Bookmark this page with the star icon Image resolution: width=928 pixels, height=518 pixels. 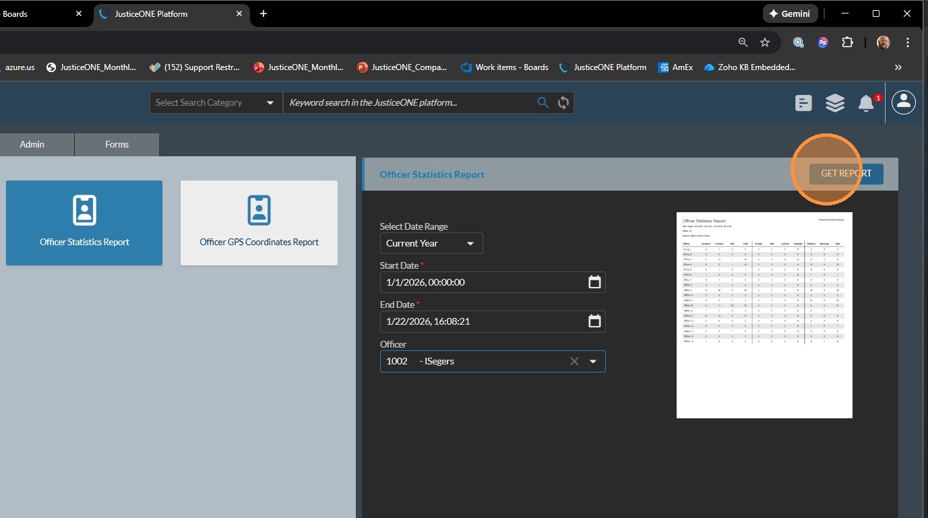click(765, 42)
